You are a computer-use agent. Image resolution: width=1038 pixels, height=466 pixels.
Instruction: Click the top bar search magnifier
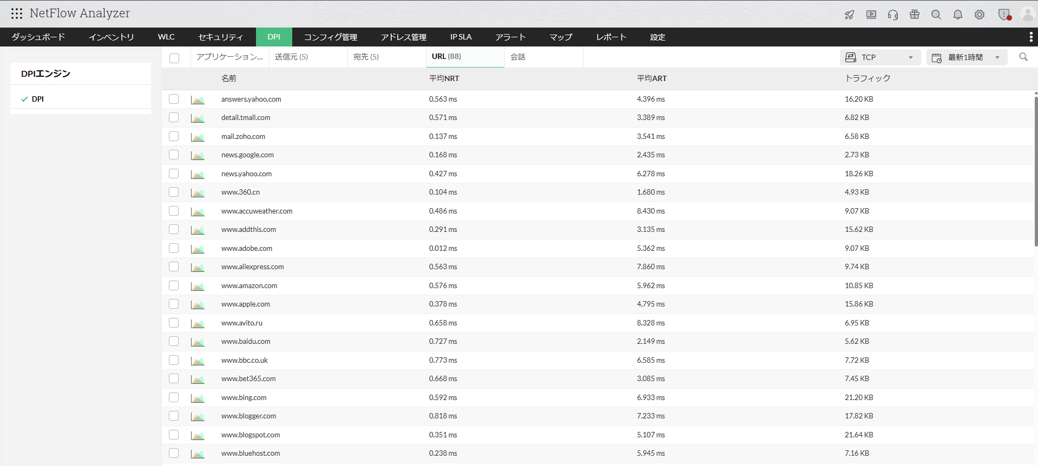click(936, 15)
